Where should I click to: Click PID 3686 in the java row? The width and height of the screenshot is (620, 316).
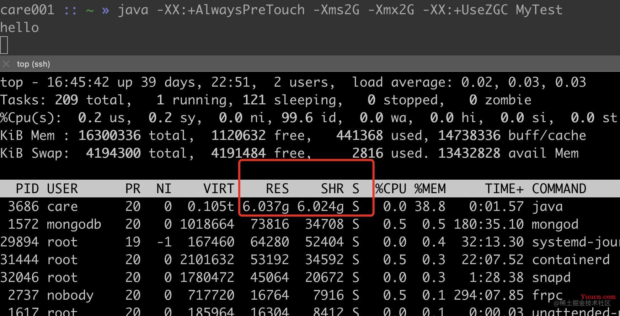click(23, 206)
